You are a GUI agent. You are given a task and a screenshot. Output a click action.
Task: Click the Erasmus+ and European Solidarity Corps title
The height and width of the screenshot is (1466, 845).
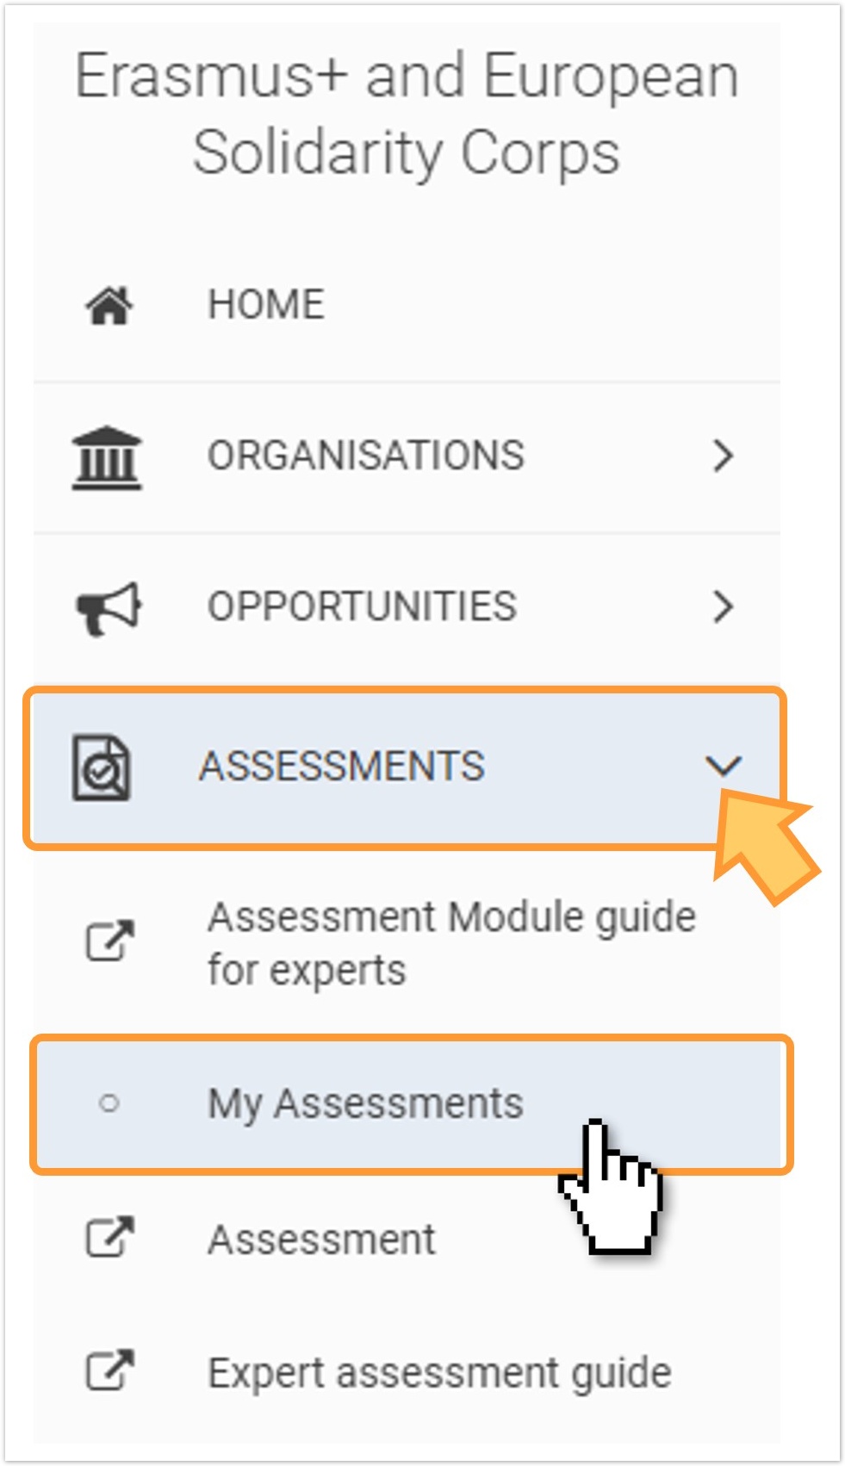(407, 114)
